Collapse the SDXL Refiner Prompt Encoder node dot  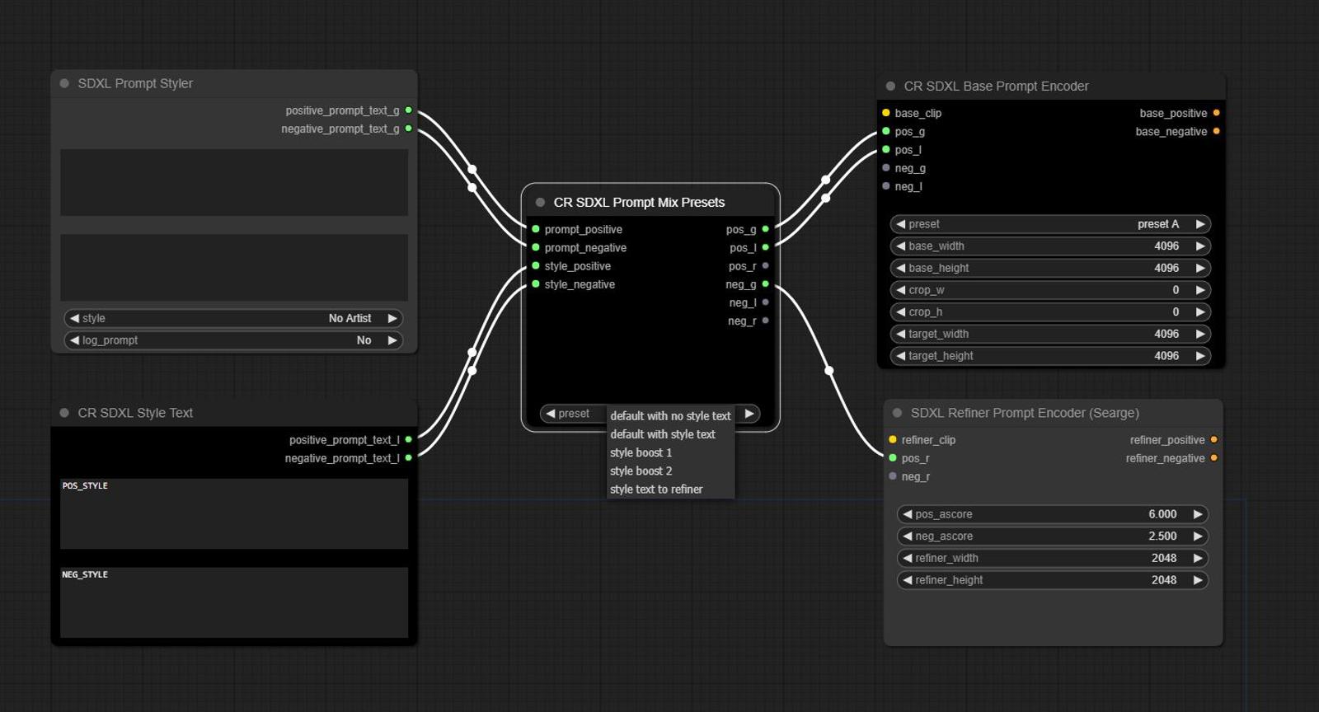(897, 413)
